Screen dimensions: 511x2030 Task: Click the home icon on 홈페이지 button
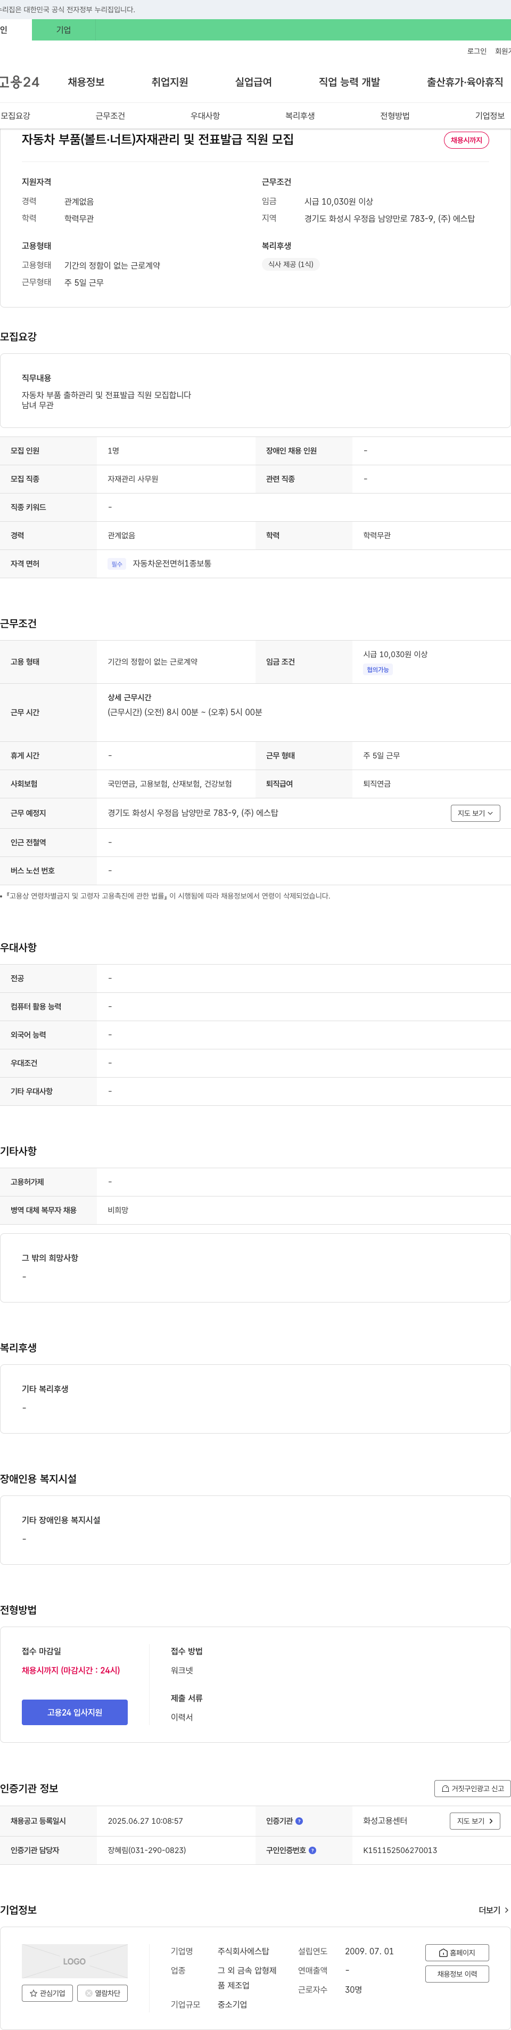point(443,1953)
